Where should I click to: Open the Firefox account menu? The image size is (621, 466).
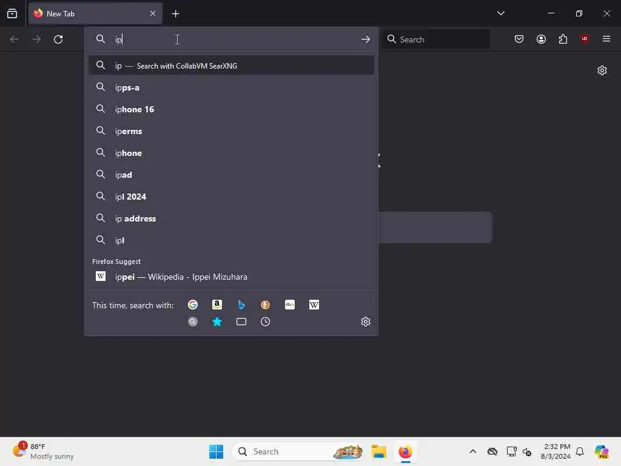coord(542,39)
